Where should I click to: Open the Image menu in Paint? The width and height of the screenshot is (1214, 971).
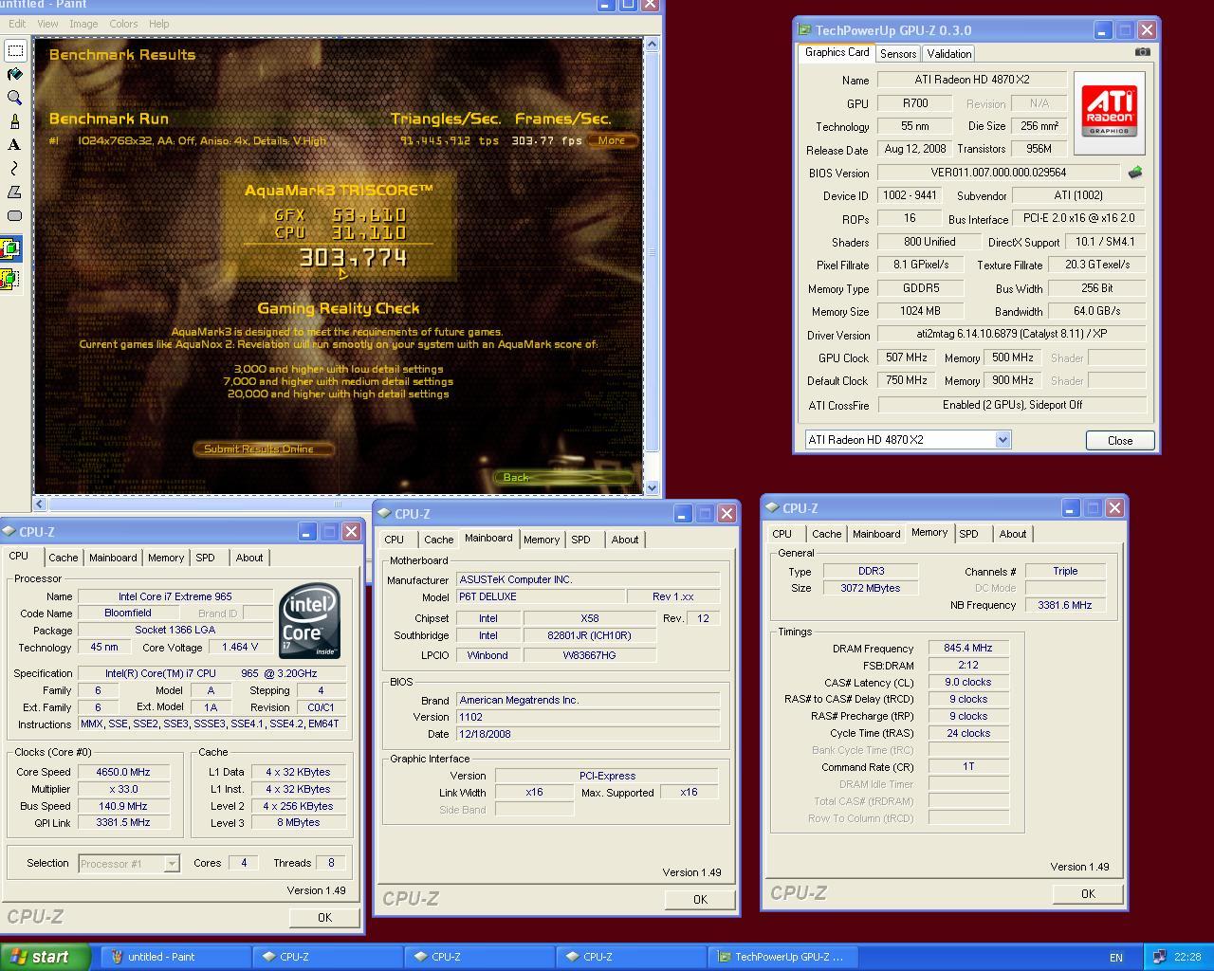pos(83,24)
